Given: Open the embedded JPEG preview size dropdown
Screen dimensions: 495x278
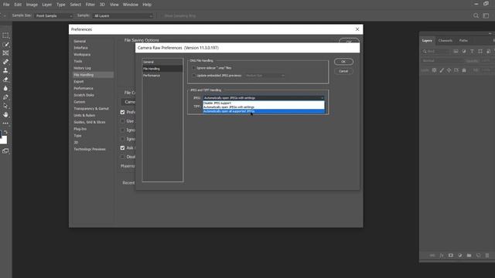Looking at the screenshot, I should (265, 76).
